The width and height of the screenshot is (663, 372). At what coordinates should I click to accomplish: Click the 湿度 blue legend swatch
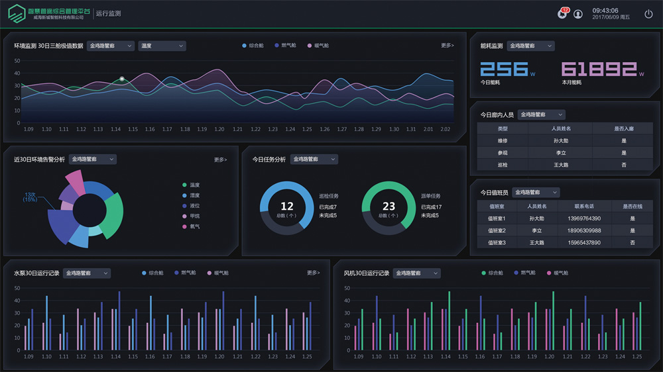click(184, 195)
